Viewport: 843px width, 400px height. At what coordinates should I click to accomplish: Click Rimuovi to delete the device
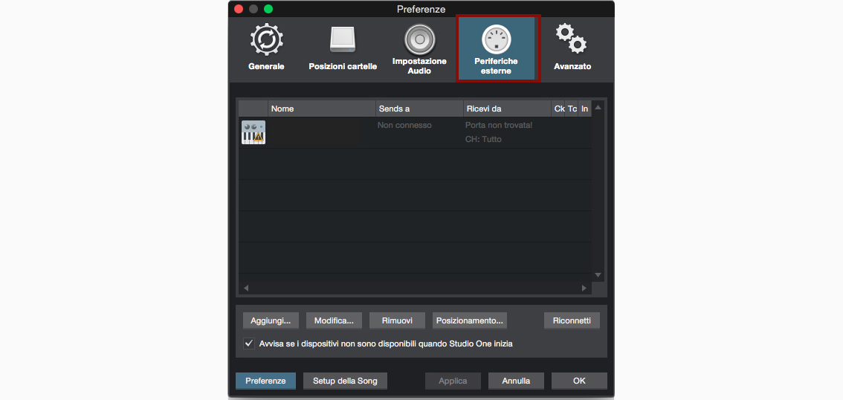[x=397, y=320]
